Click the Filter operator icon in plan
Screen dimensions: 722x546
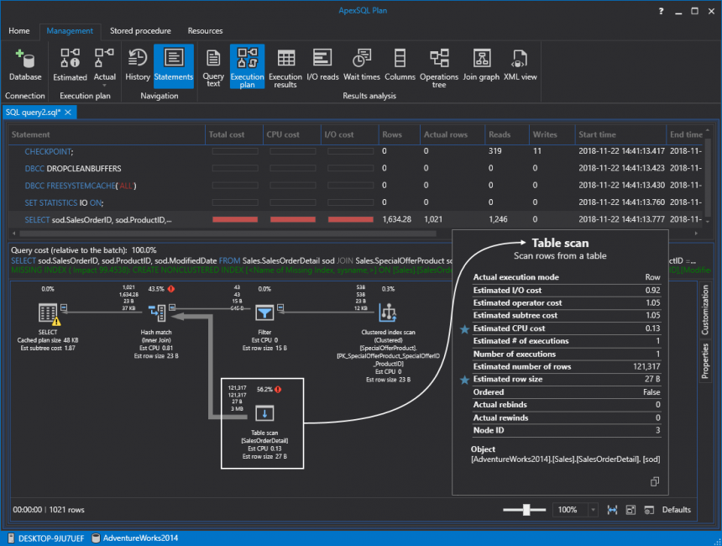click(x=264, y=312)
